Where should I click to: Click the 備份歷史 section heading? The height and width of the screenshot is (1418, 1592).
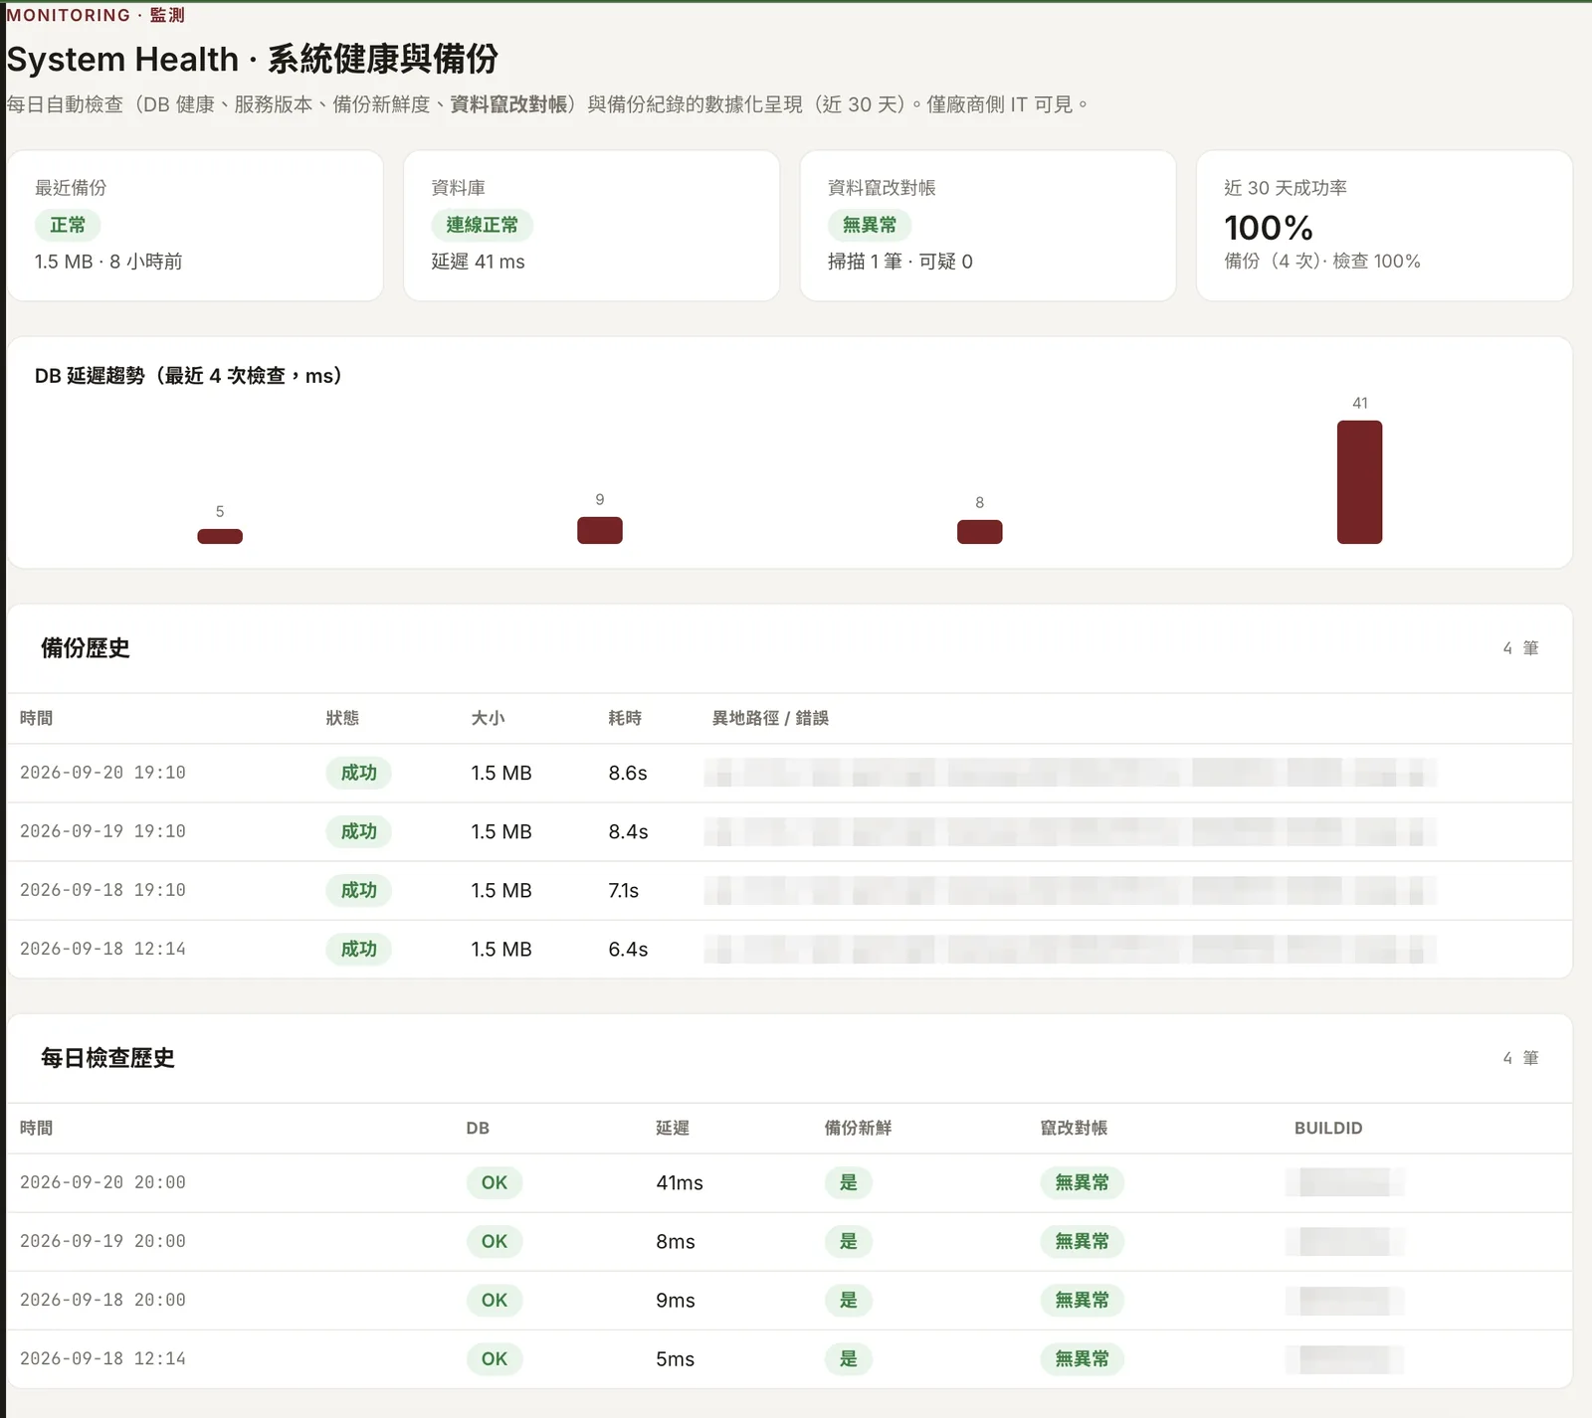coord(86,648)
